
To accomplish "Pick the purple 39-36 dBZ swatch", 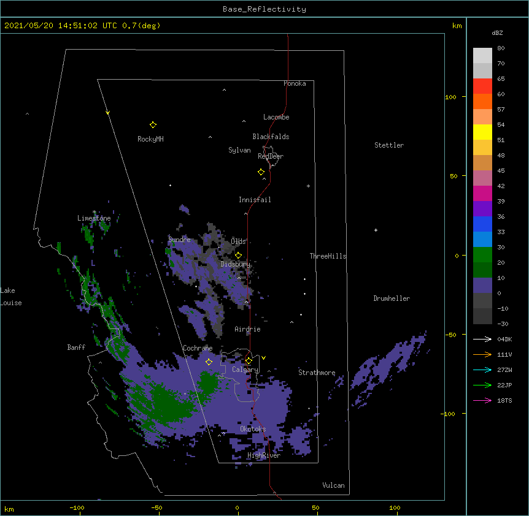I will pos(482,209).
